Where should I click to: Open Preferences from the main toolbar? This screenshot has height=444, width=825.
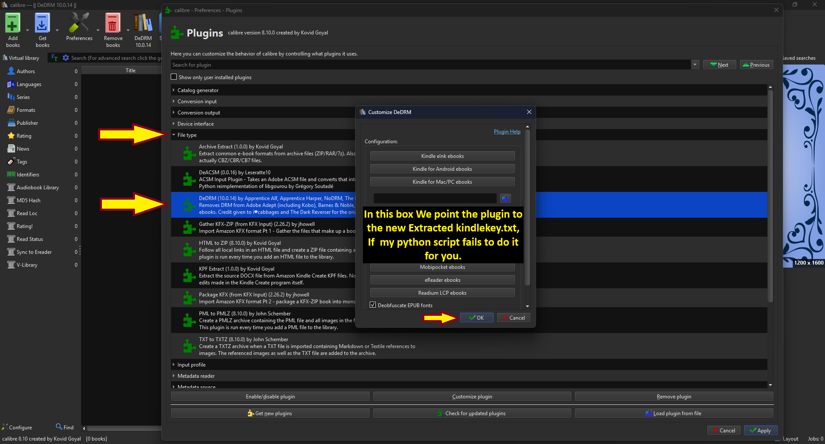tap(79, 24)
